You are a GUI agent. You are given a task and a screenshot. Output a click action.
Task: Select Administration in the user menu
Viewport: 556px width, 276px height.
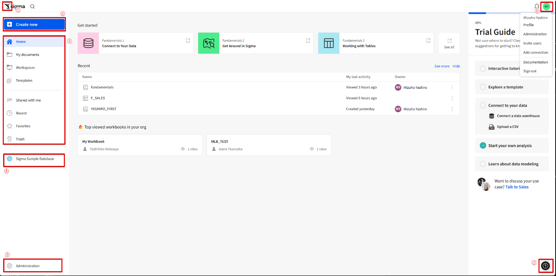(535, 34)
